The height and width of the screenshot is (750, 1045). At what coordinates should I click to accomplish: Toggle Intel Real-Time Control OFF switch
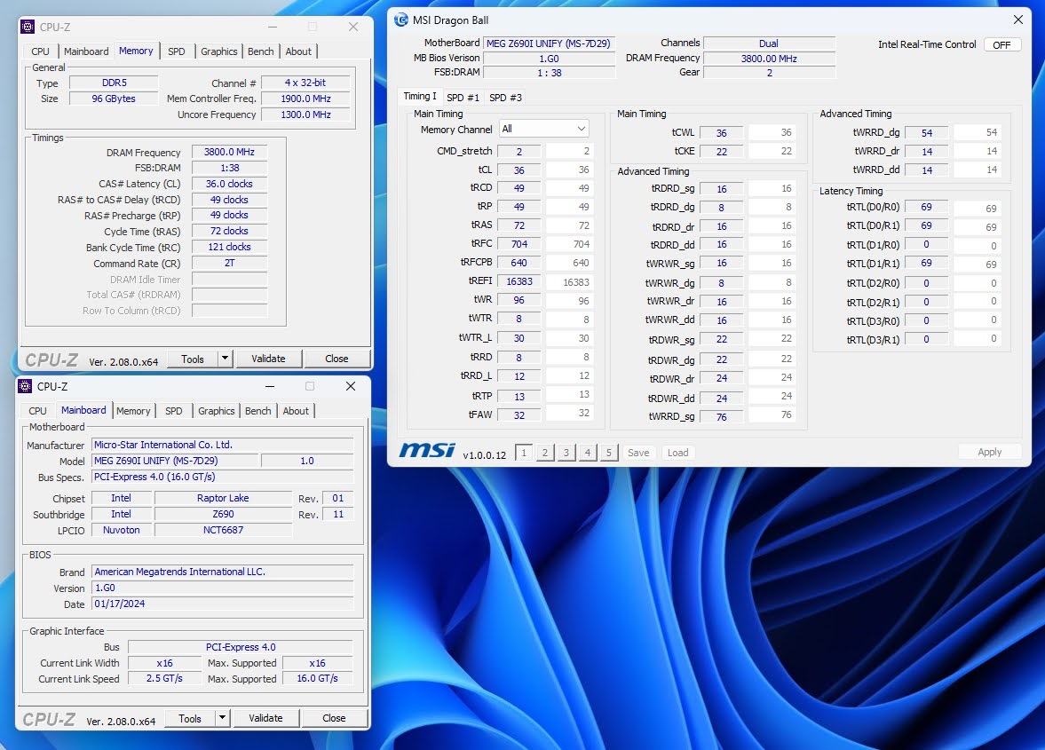1001,44
